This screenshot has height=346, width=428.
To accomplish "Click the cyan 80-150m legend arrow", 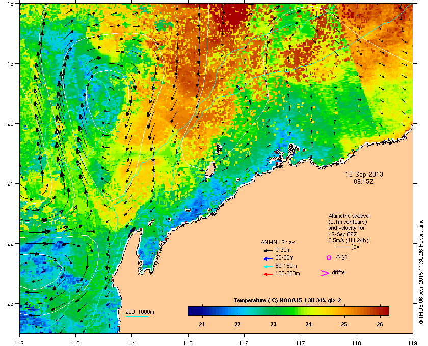I will pos(268,266).
